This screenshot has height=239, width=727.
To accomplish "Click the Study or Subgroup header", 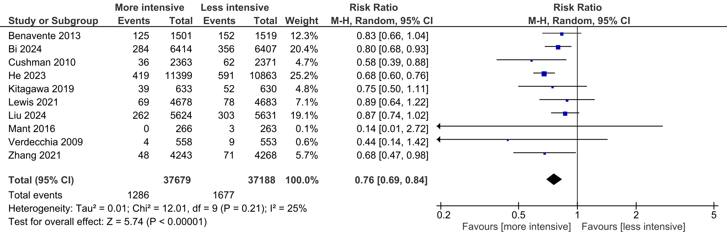I will [53, 21].
